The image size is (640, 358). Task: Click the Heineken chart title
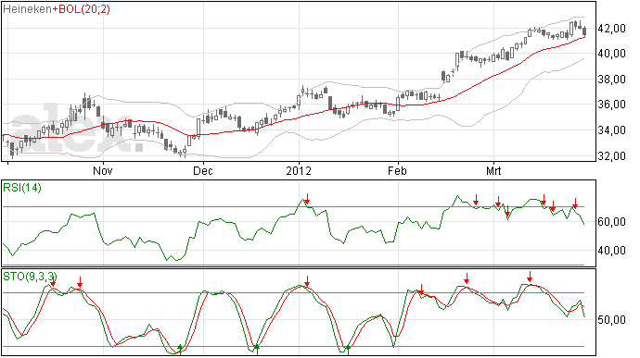(27, 9)
